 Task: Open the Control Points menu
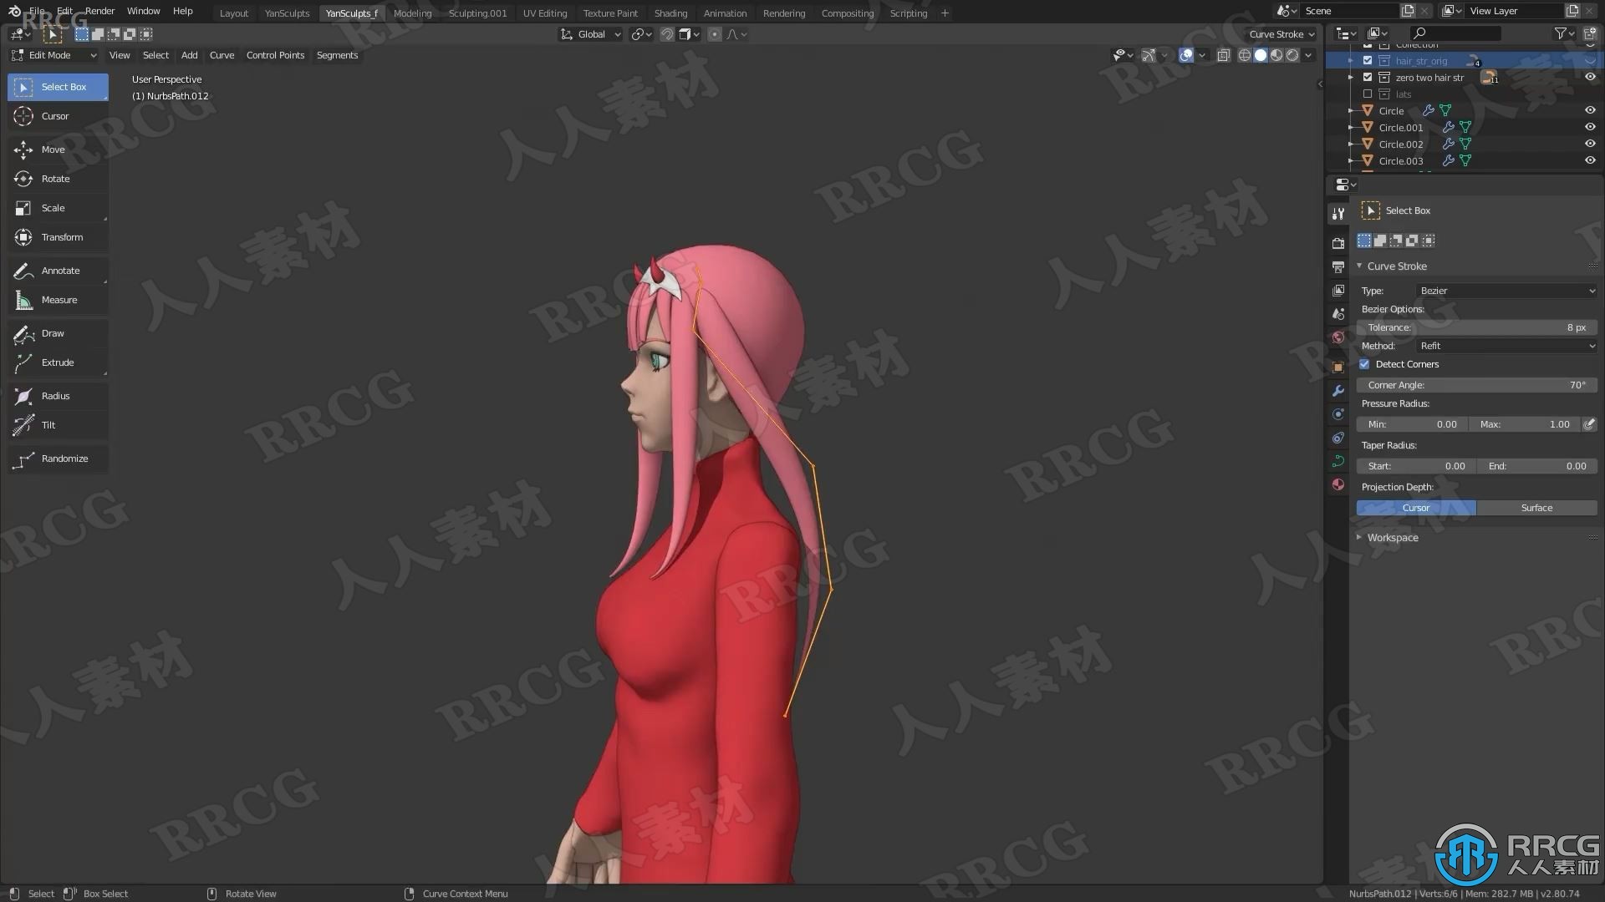275,55
